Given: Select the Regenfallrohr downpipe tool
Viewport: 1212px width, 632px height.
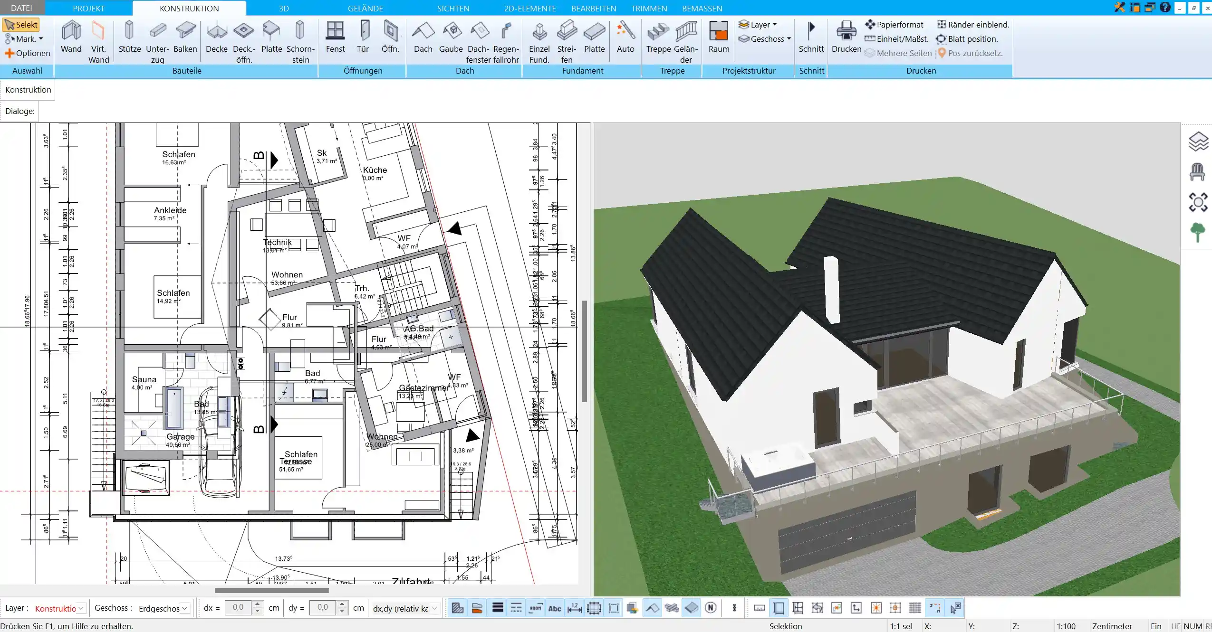Looking at the screenshot, I should click(506, 42).
